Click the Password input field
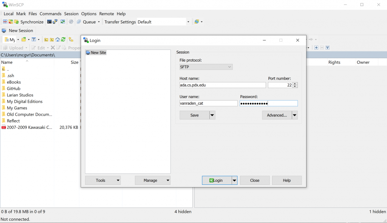 click(x=269, y=103)
